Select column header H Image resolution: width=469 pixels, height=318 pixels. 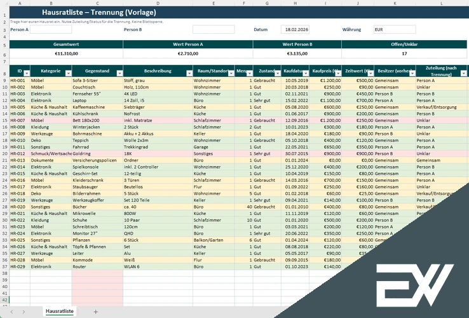[x=295, y=3]
